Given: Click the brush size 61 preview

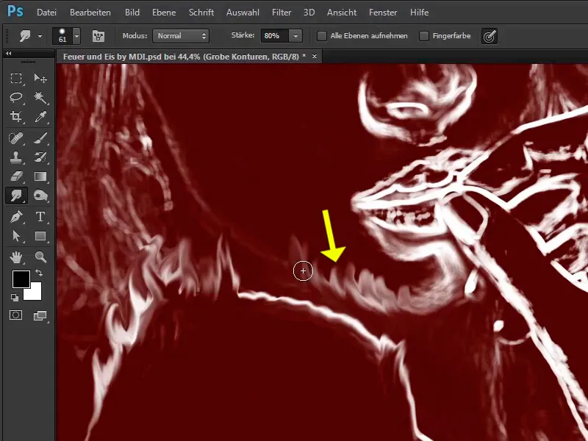Looking at the screenshot, I should click(x=62, y=36).
